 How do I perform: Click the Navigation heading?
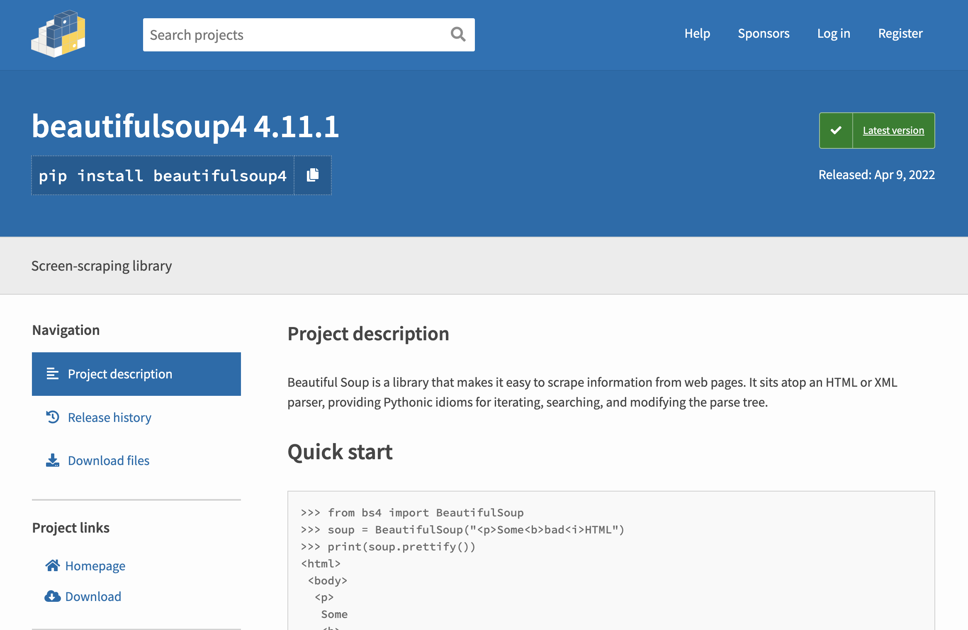point(66,330)
